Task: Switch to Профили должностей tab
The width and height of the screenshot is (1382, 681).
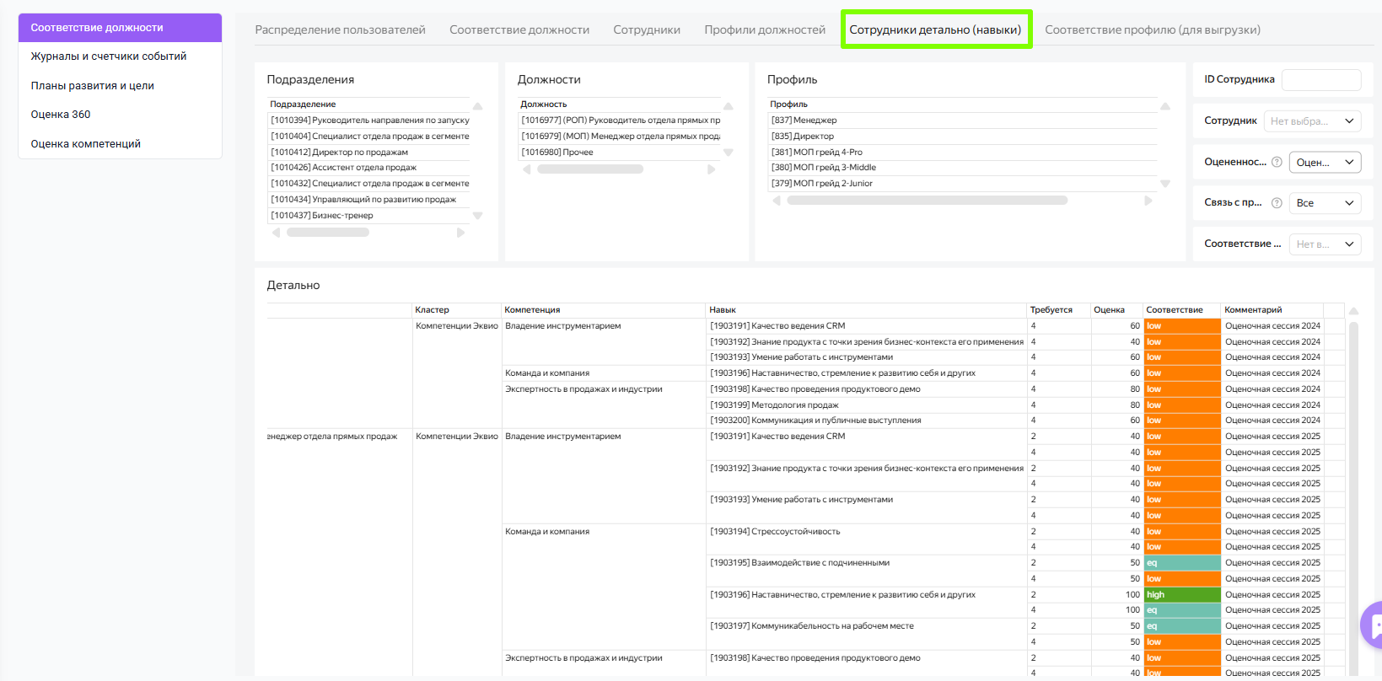Action: tap(765, 30)
